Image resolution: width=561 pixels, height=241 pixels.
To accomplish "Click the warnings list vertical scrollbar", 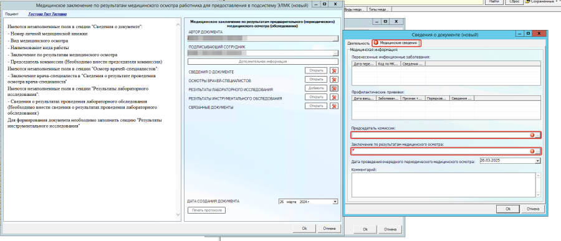I will tap(179, 120).
